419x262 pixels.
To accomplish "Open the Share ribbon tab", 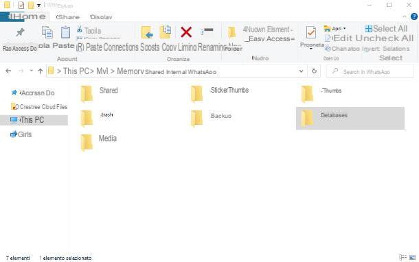I will [68, 17].
